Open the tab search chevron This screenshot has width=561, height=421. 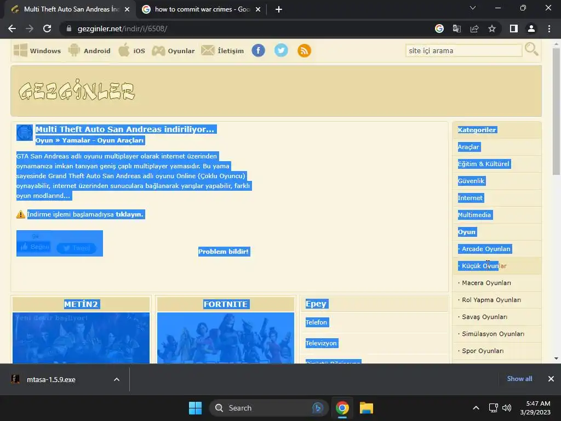coord(473,8)
